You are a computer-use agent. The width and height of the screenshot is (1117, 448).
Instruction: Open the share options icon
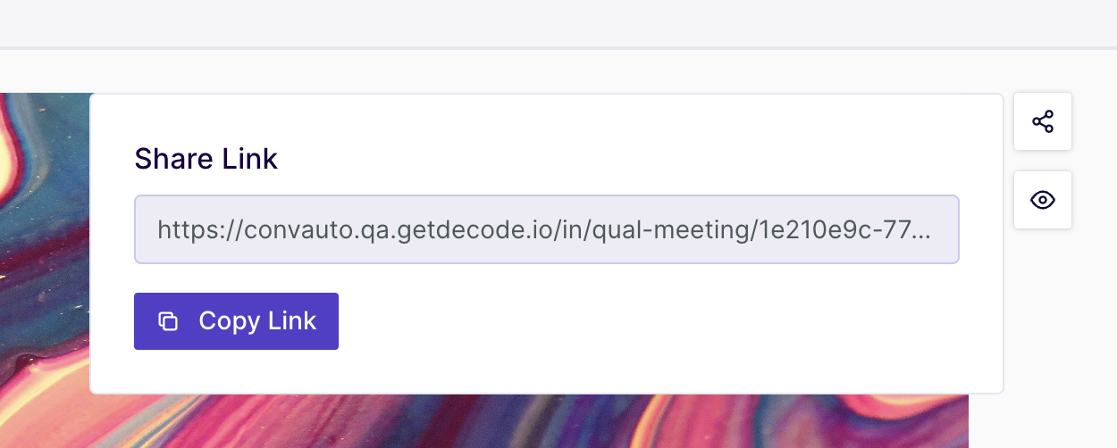tap(1043, 121)
